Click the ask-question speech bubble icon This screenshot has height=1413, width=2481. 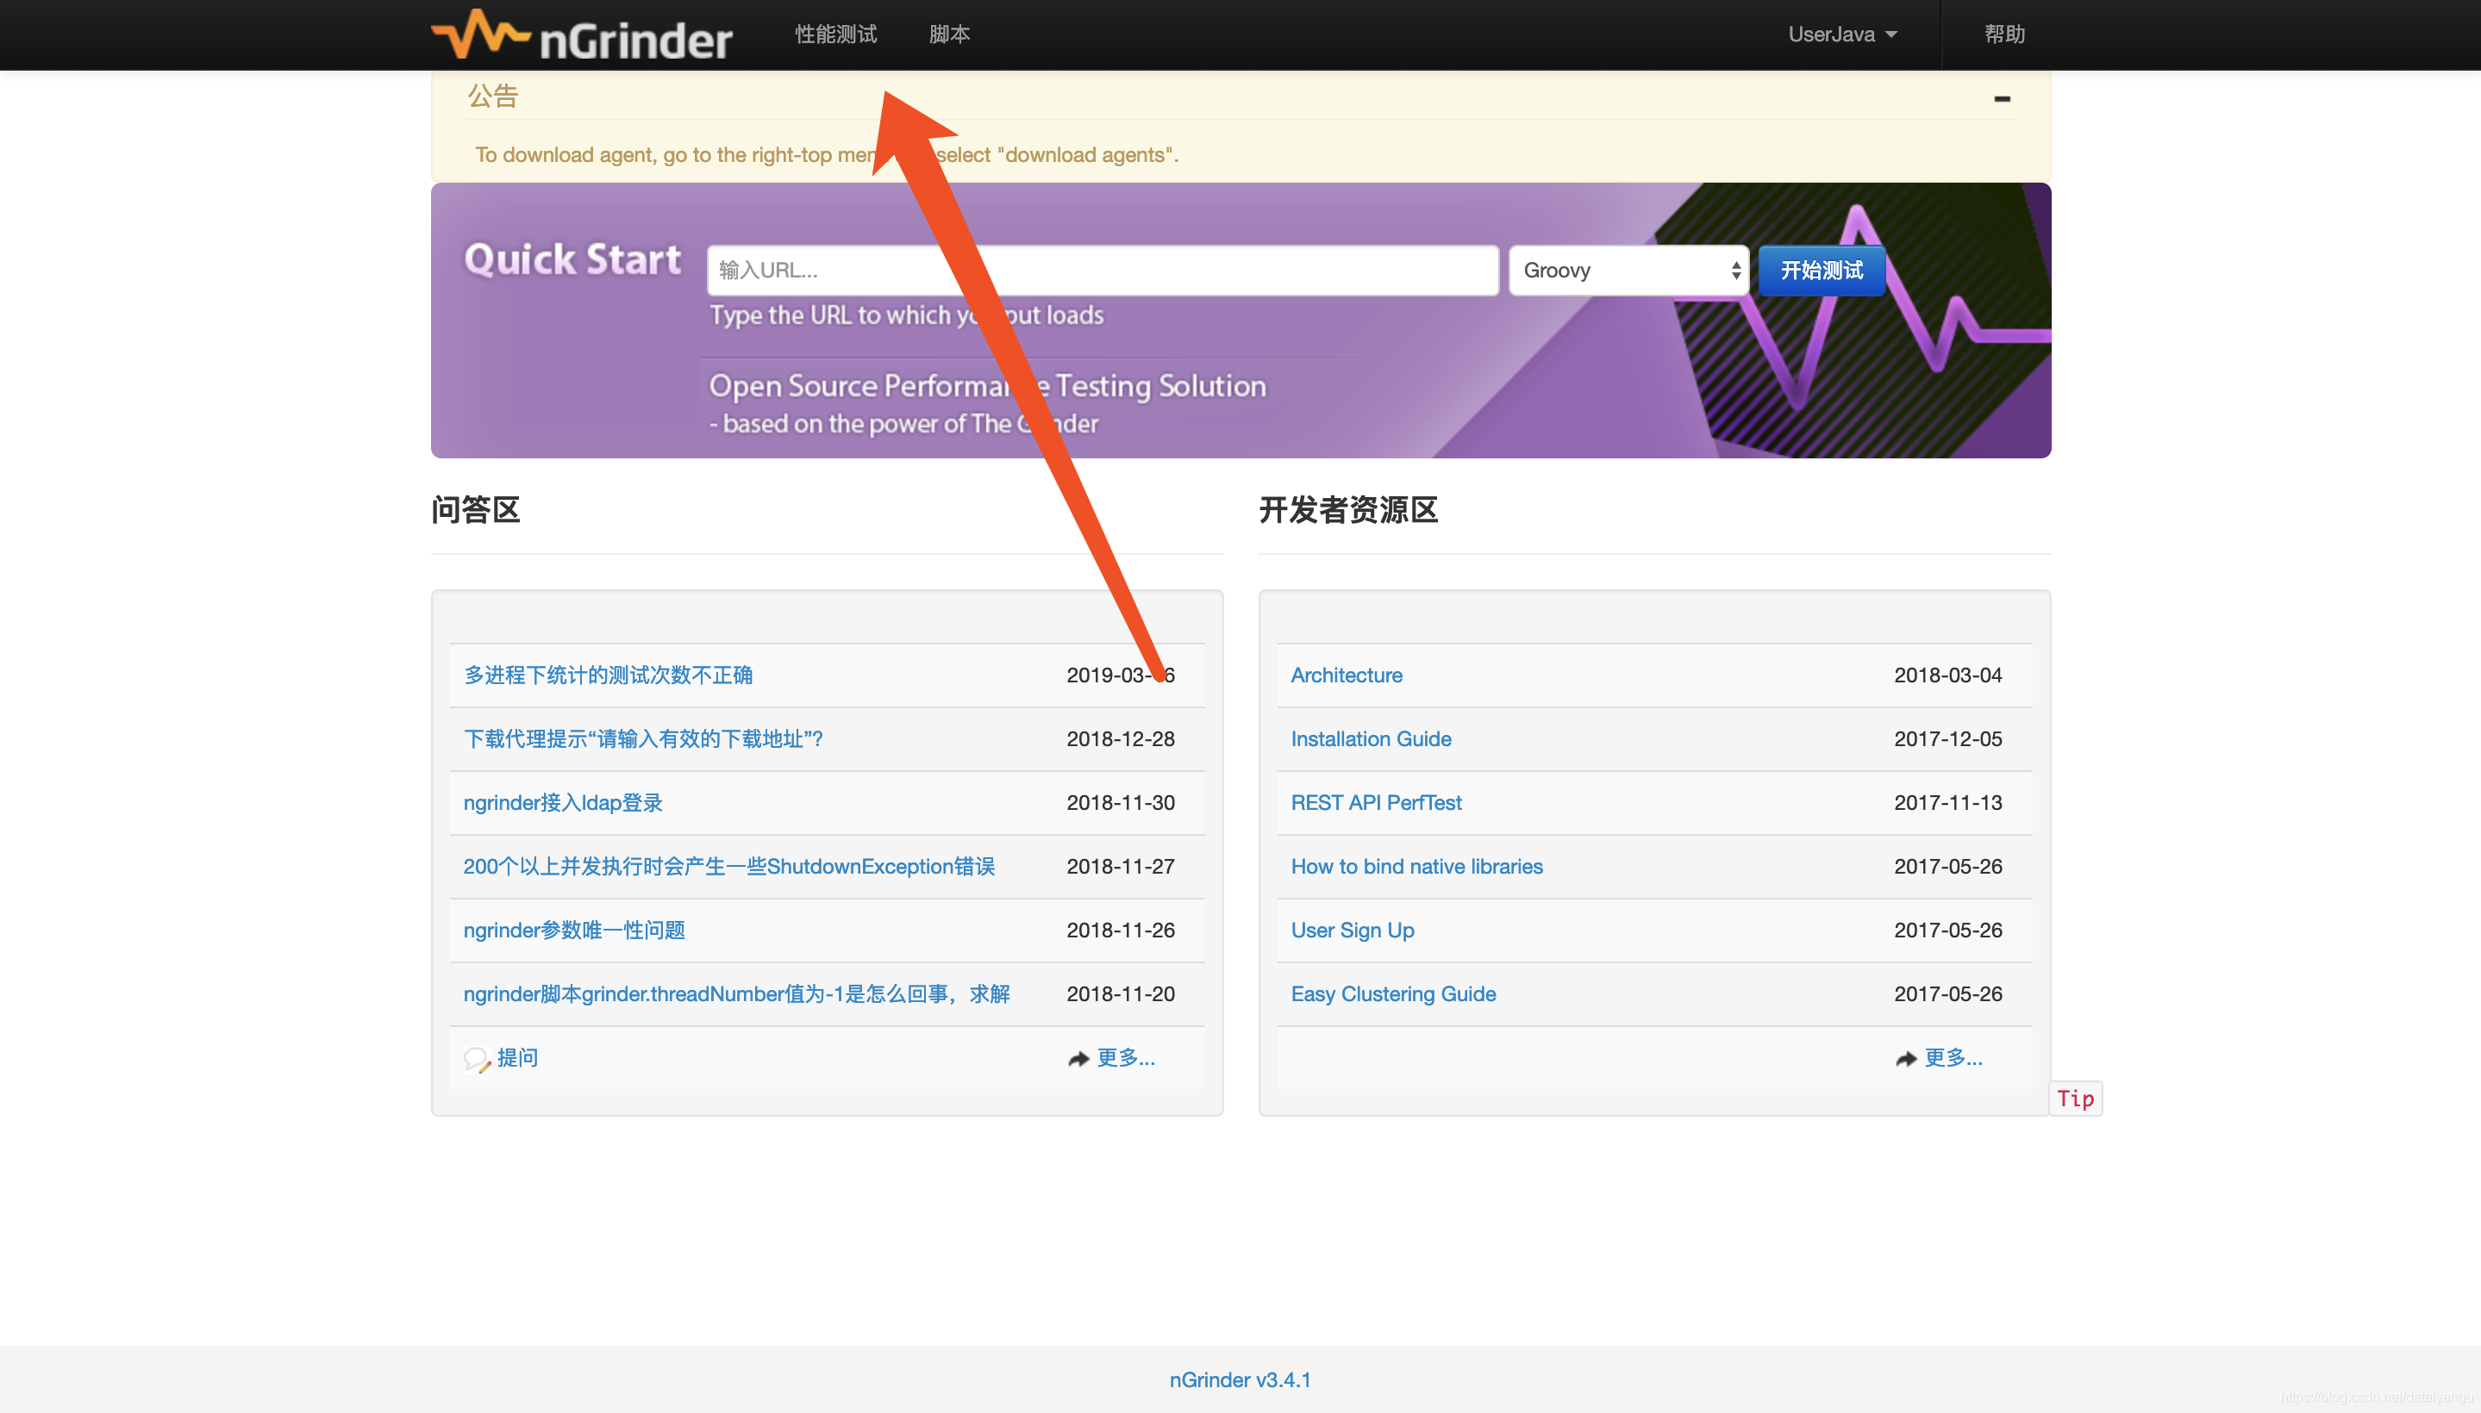475,1059
